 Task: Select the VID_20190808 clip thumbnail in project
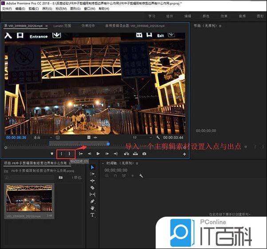(x=29, y=198)
